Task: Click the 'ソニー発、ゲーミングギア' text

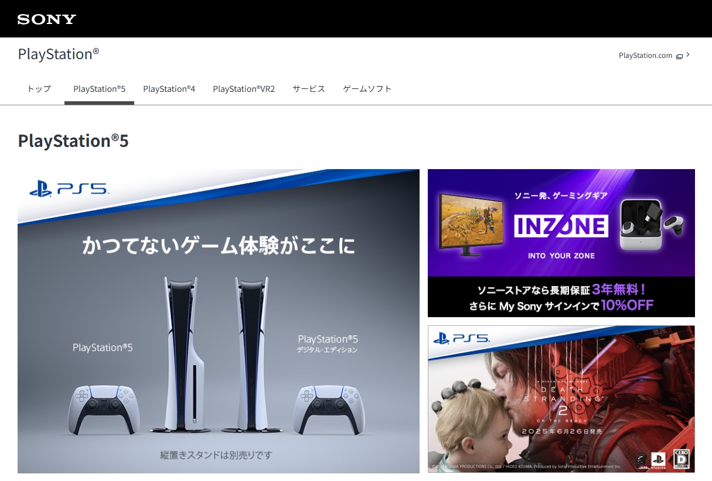Action: tap(561, 195)
